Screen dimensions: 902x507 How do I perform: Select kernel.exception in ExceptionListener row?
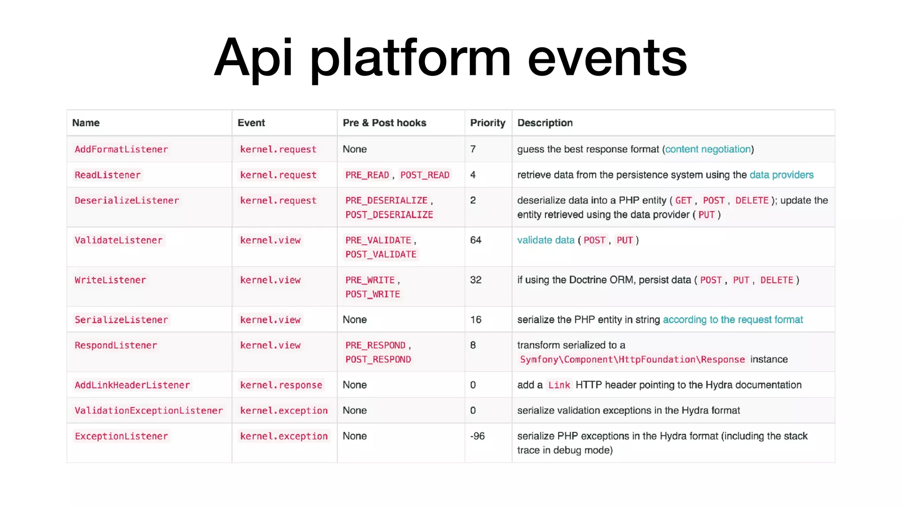pos(284,436)
